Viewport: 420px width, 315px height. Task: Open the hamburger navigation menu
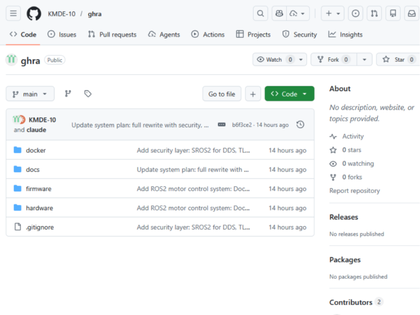tap(13, 13)
